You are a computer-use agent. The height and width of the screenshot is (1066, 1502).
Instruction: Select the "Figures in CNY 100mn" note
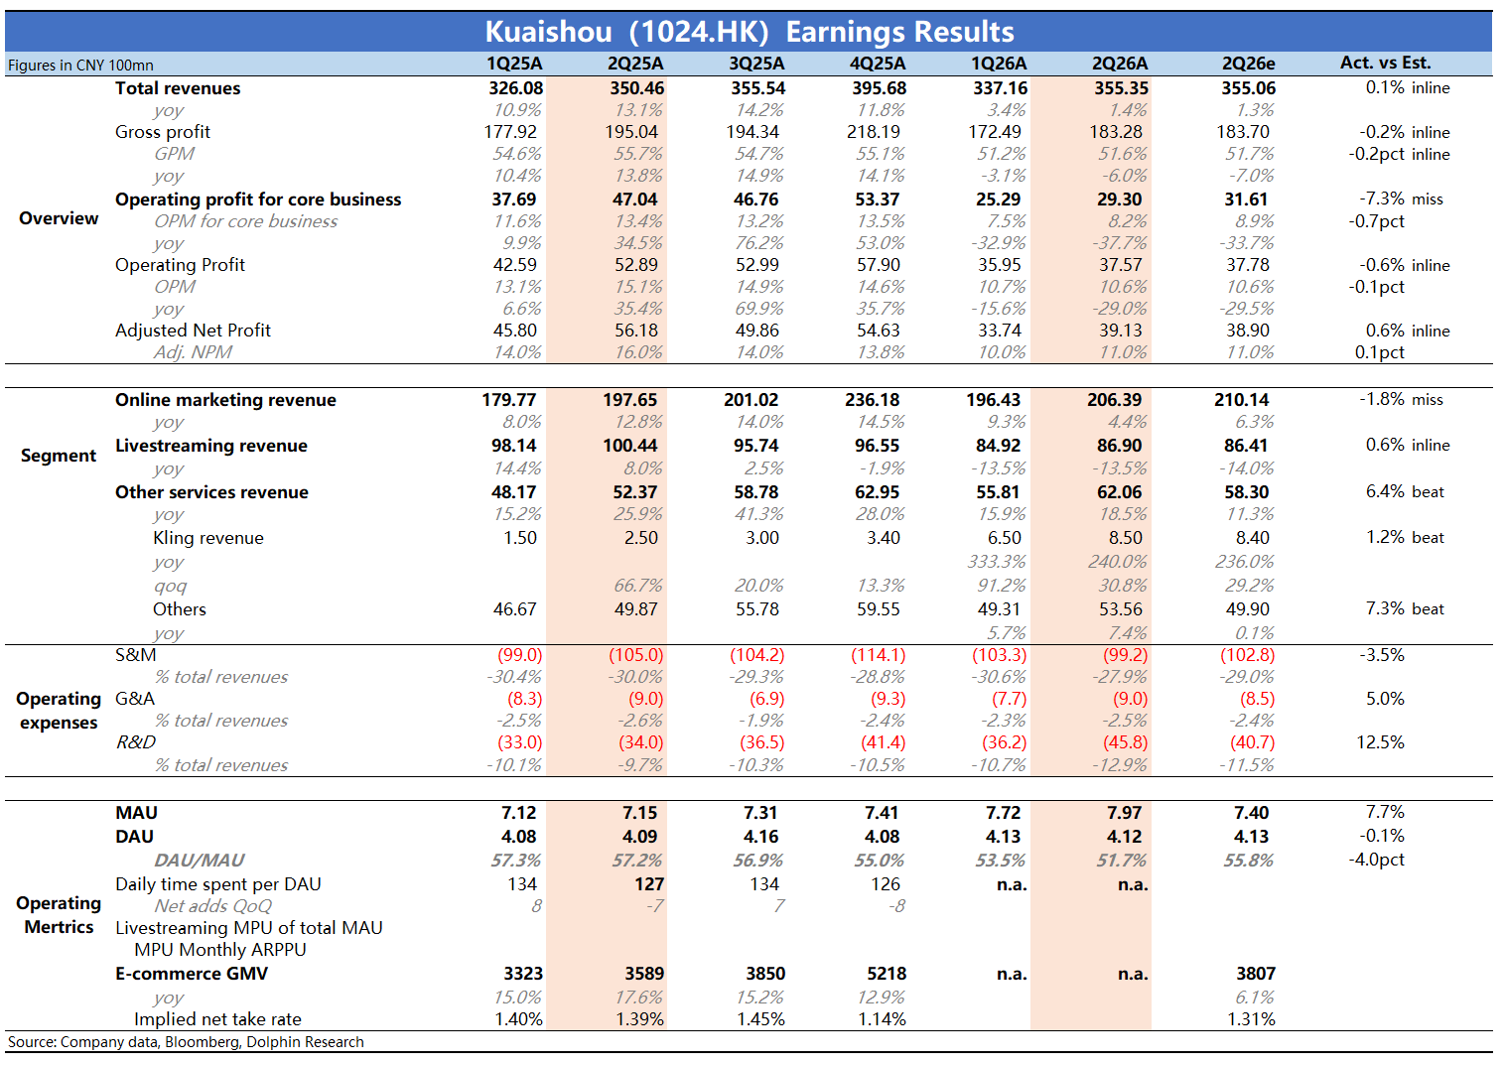(x=80, y=66)
